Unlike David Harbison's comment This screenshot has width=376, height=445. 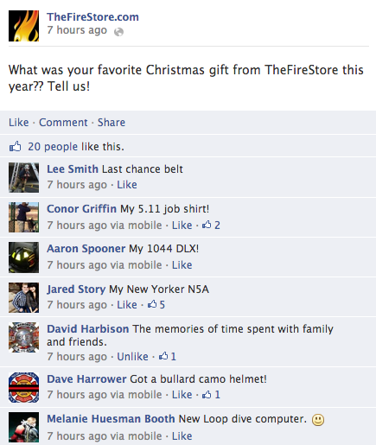tap(132, 357)
